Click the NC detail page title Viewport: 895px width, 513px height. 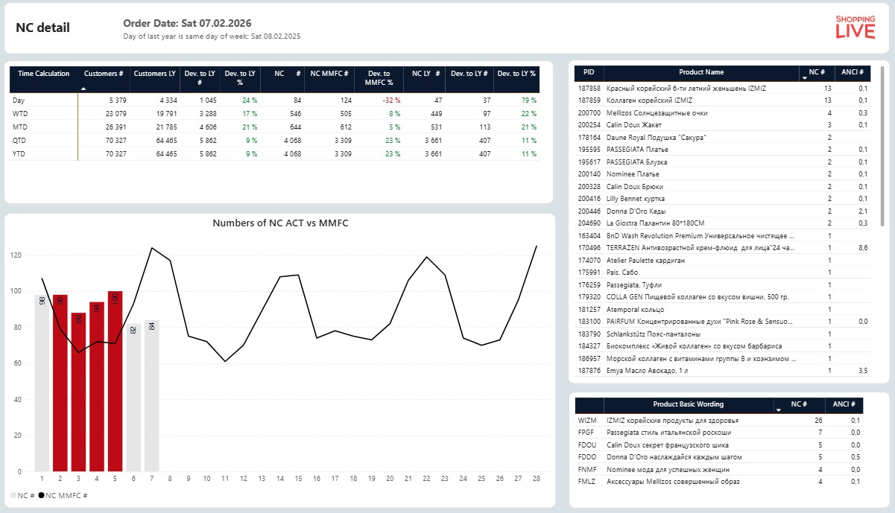(43, 28)
